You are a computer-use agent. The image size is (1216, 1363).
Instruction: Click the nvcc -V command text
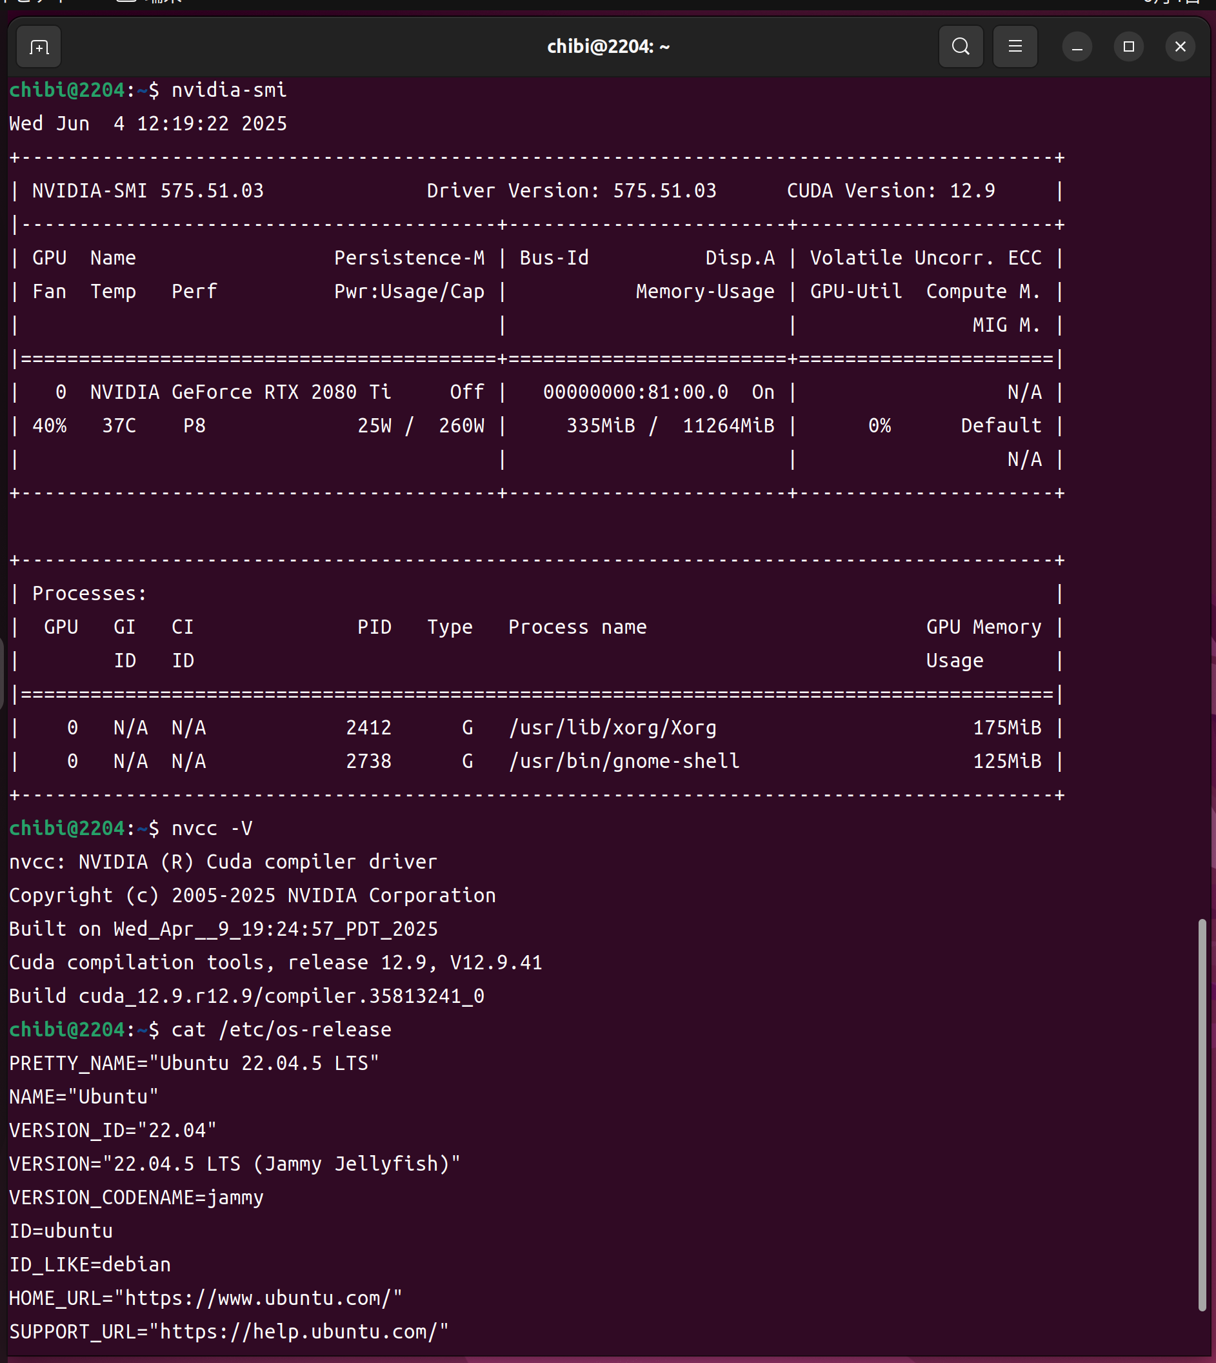[x=212, y=828]
